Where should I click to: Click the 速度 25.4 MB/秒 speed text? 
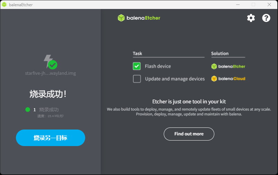(51, 116)
